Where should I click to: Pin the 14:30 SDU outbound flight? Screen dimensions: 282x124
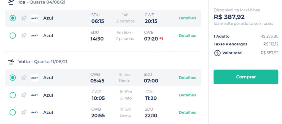click(24, 36)
